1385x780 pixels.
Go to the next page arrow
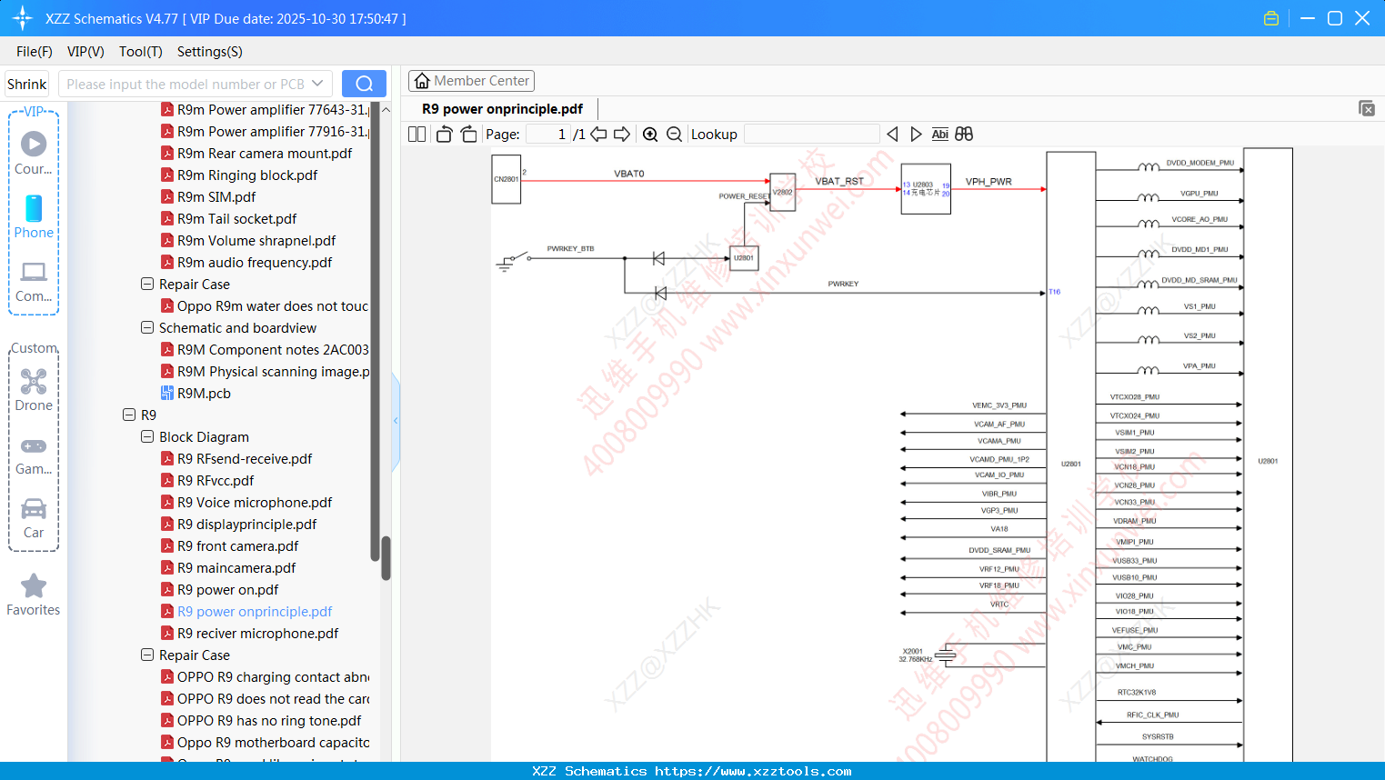coord(622,135)
